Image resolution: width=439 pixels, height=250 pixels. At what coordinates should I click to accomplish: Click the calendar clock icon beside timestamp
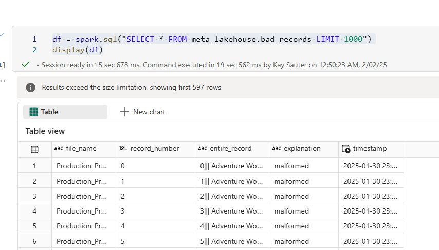click(346, 149)
